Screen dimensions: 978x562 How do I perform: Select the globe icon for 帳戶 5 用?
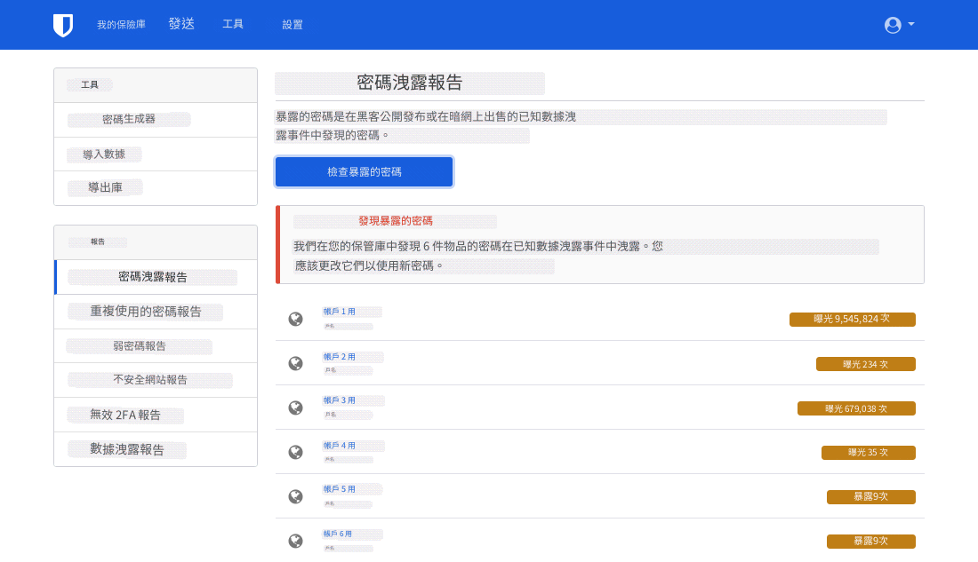pos(295,495)
